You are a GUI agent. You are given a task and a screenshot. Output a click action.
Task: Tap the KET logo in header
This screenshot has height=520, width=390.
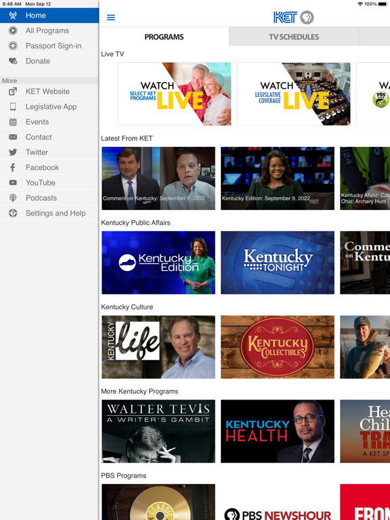coord(285,17)
